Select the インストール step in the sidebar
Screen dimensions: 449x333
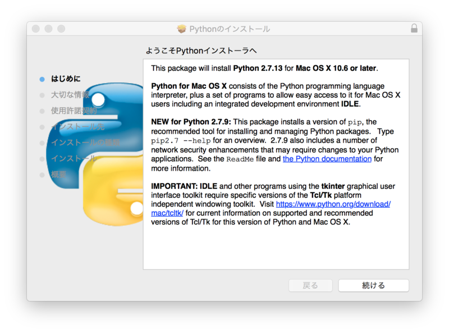tap(74, 158)
